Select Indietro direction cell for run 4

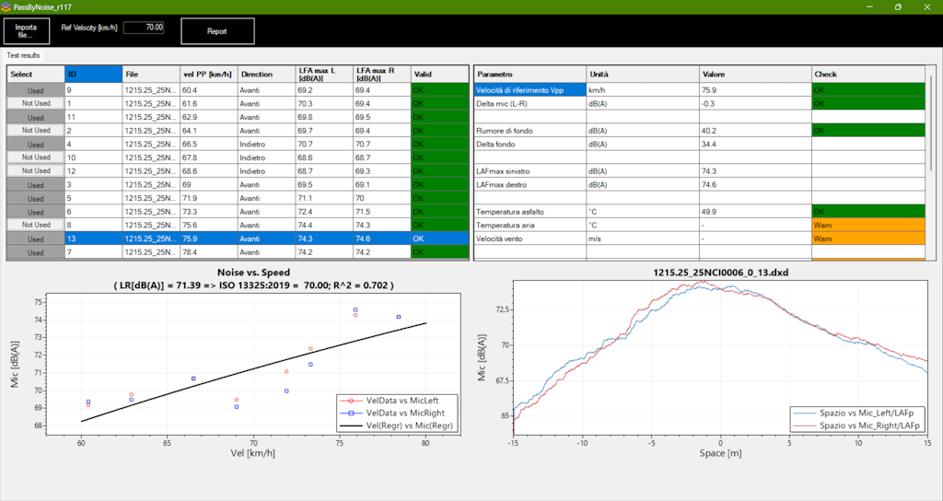[x=266, y=145]
